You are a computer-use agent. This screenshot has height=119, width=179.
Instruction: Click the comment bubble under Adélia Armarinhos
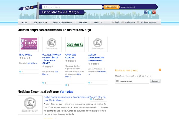(x=89, y=83)
